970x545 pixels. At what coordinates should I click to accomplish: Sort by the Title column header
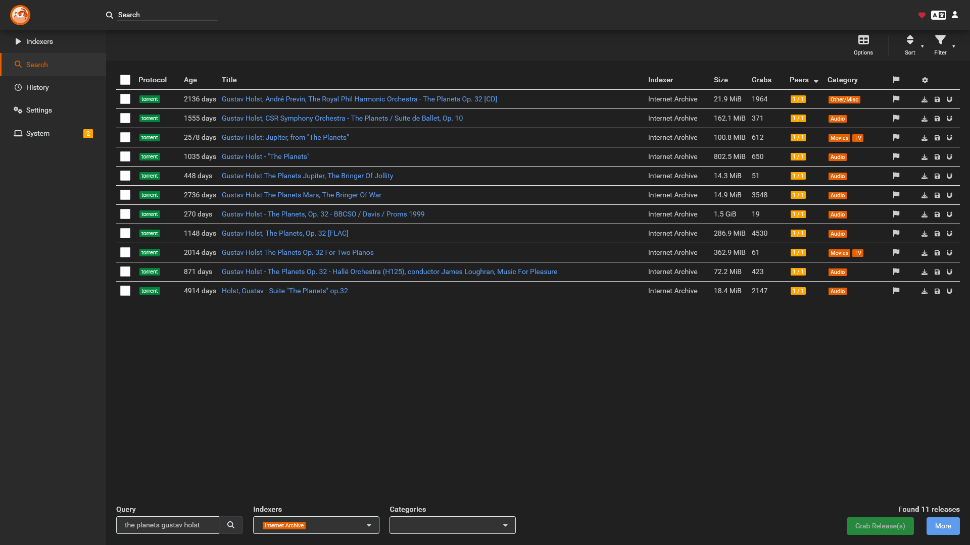pos(229,80)
